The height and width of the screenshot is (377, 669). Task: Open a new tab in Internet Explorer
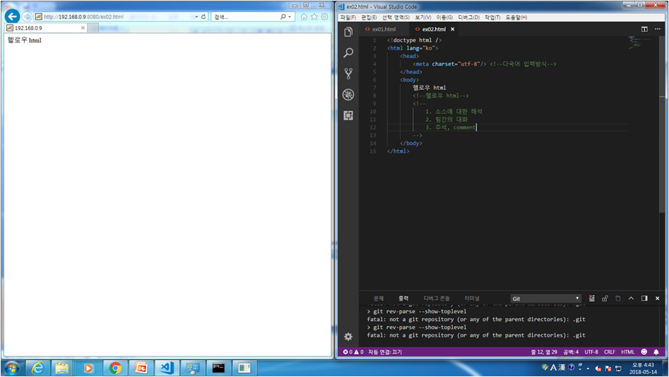[93, 28]
